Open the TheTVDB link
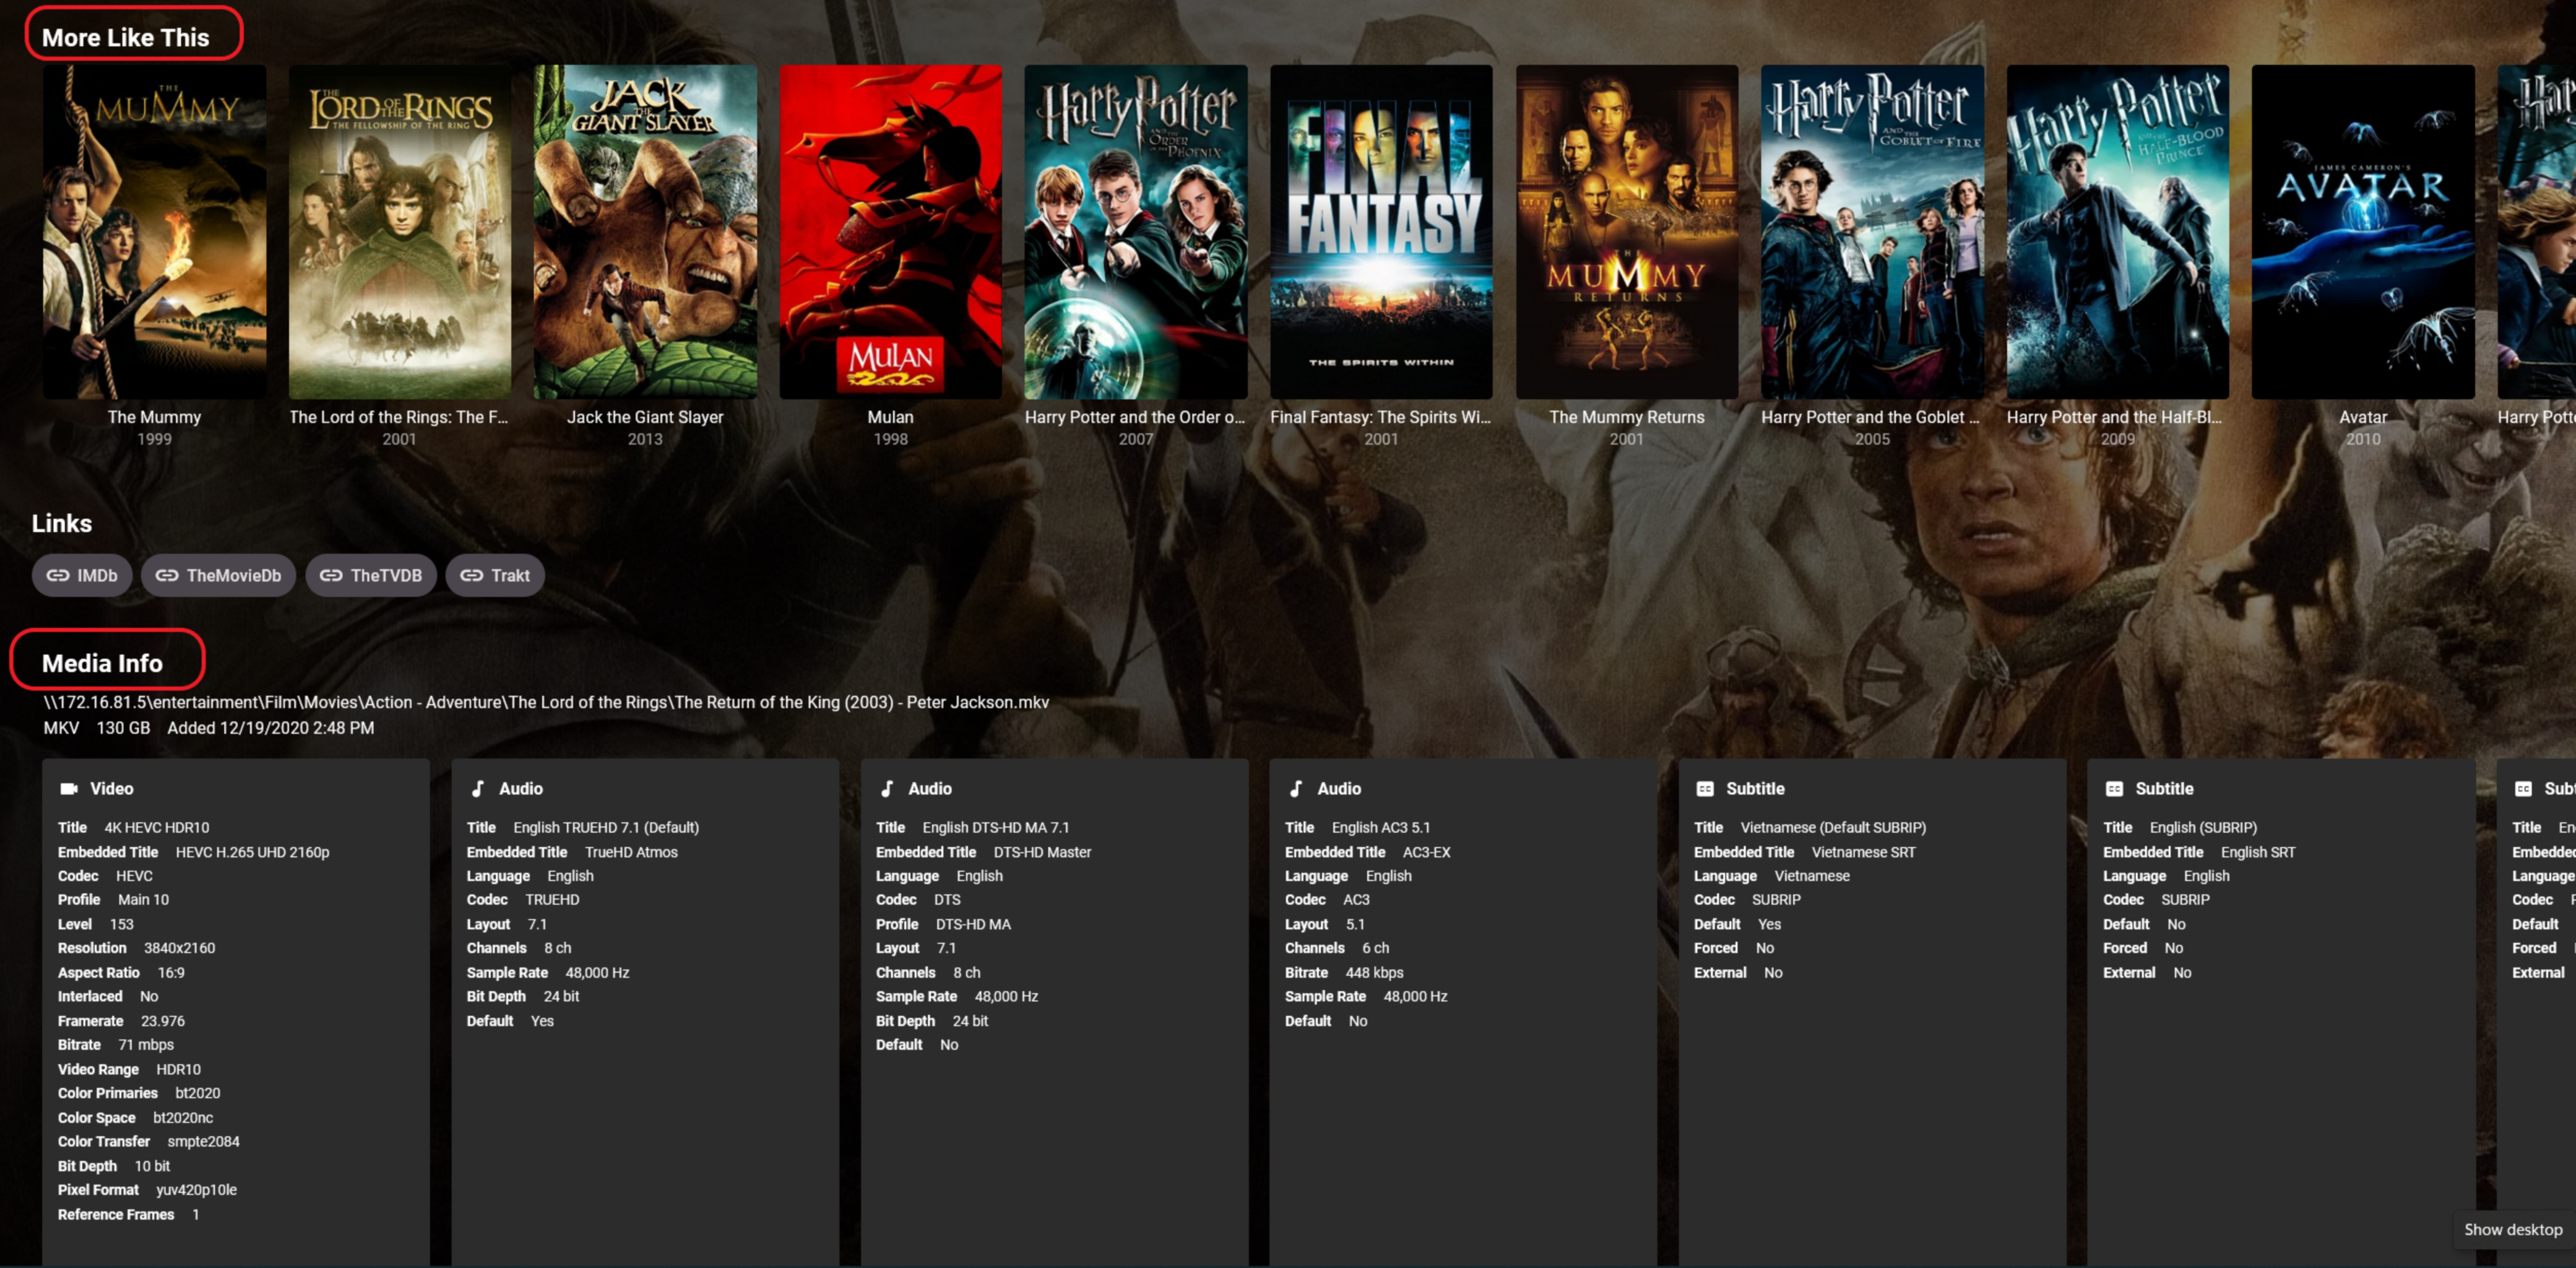The width and height of the screenshot is (2576, 1268). [x=370, y=575]
